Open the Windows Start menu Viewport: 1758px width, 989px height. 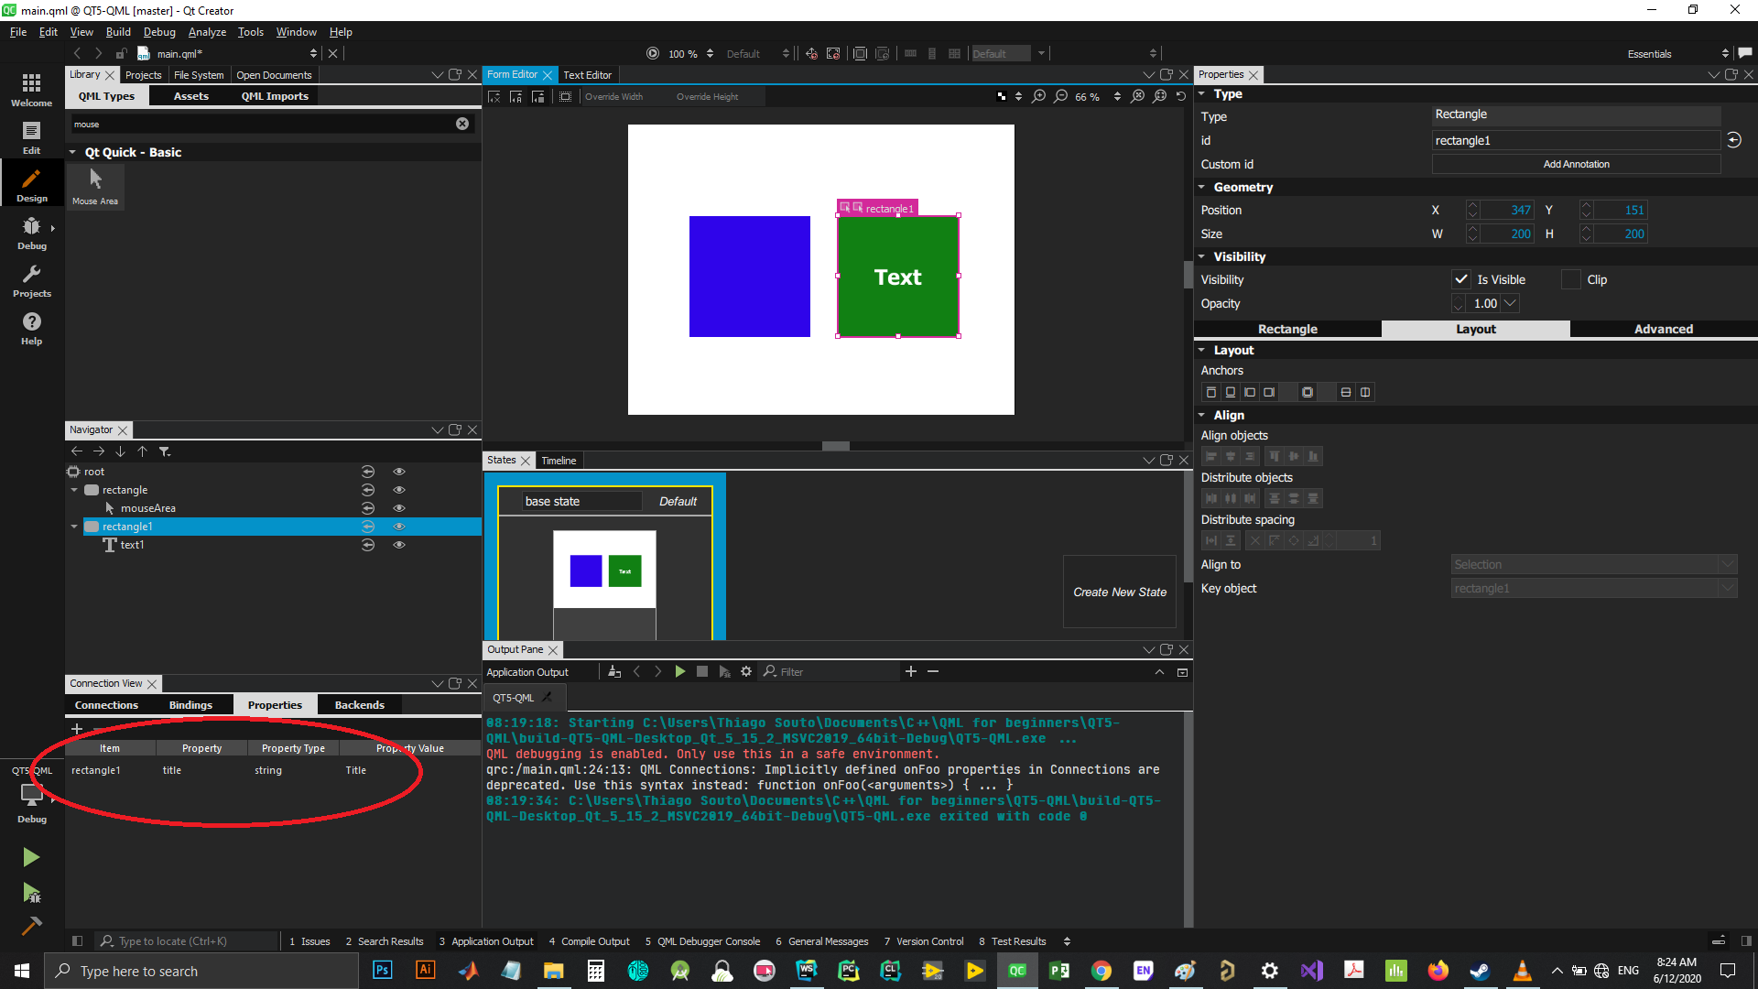[22, 971]
